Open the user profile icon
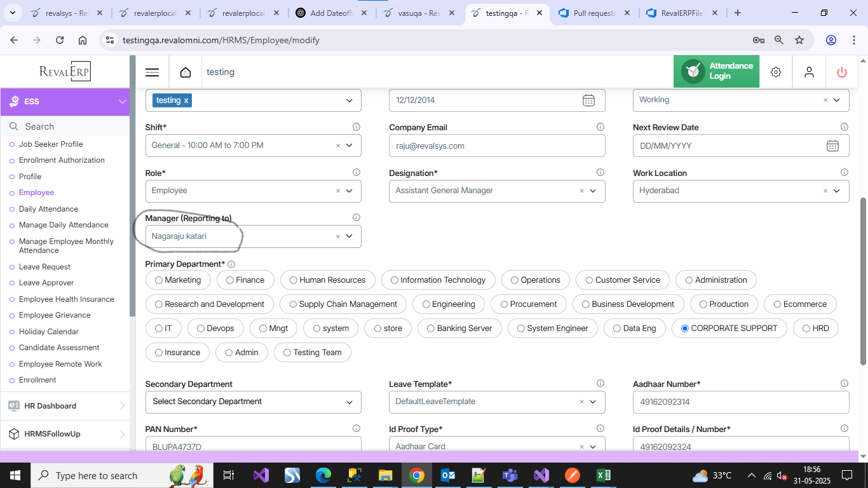Screen dimensions: 868x488 point(808,72)
